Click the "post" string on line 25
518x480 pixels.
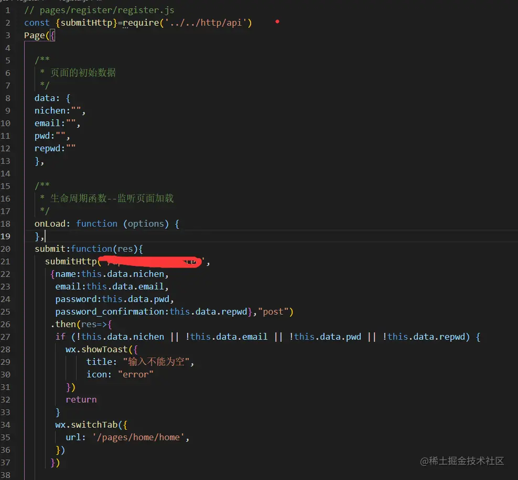coord(273,312)
